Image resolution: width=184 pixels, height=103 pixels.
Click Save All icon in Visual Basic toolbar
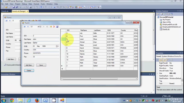pos(17,7)
